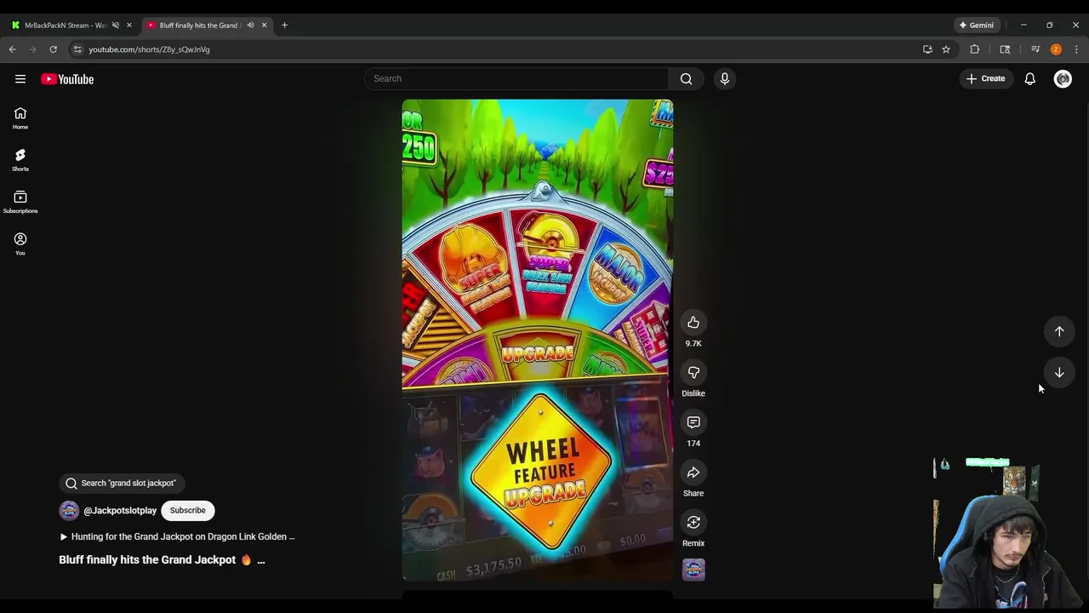Viewport: 1089px width, 613px height.
Task: Open the You section in the sidebar
Action: [20, 244]
